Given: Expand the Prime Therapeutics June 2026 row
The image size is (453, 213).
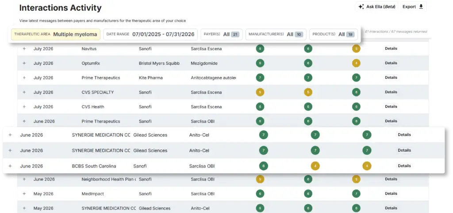Looking at the screenshot, I should (x=24, y=121).
